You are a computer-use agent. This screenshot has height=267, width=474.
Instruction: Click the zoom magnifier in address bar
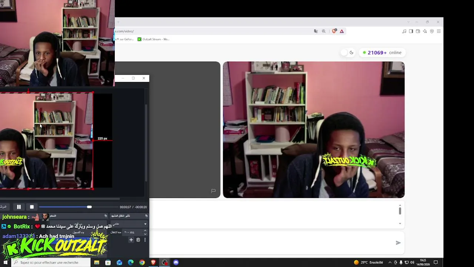(x=324, y=31)
